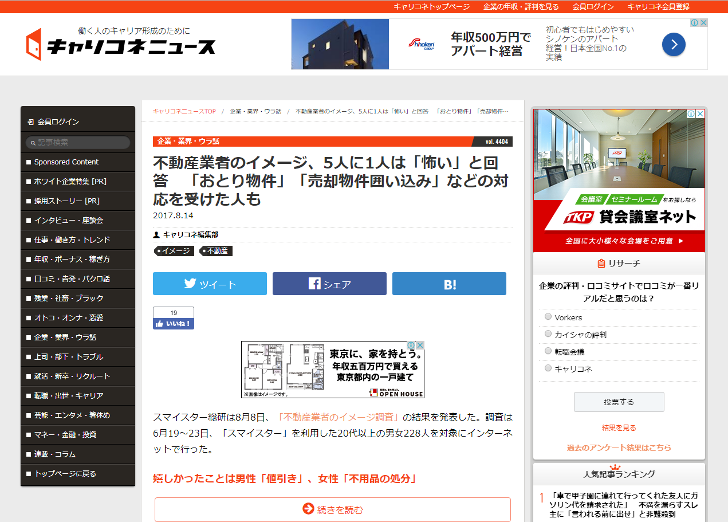Click the キャリコネニュース site logo

click(x=121, y=43)
